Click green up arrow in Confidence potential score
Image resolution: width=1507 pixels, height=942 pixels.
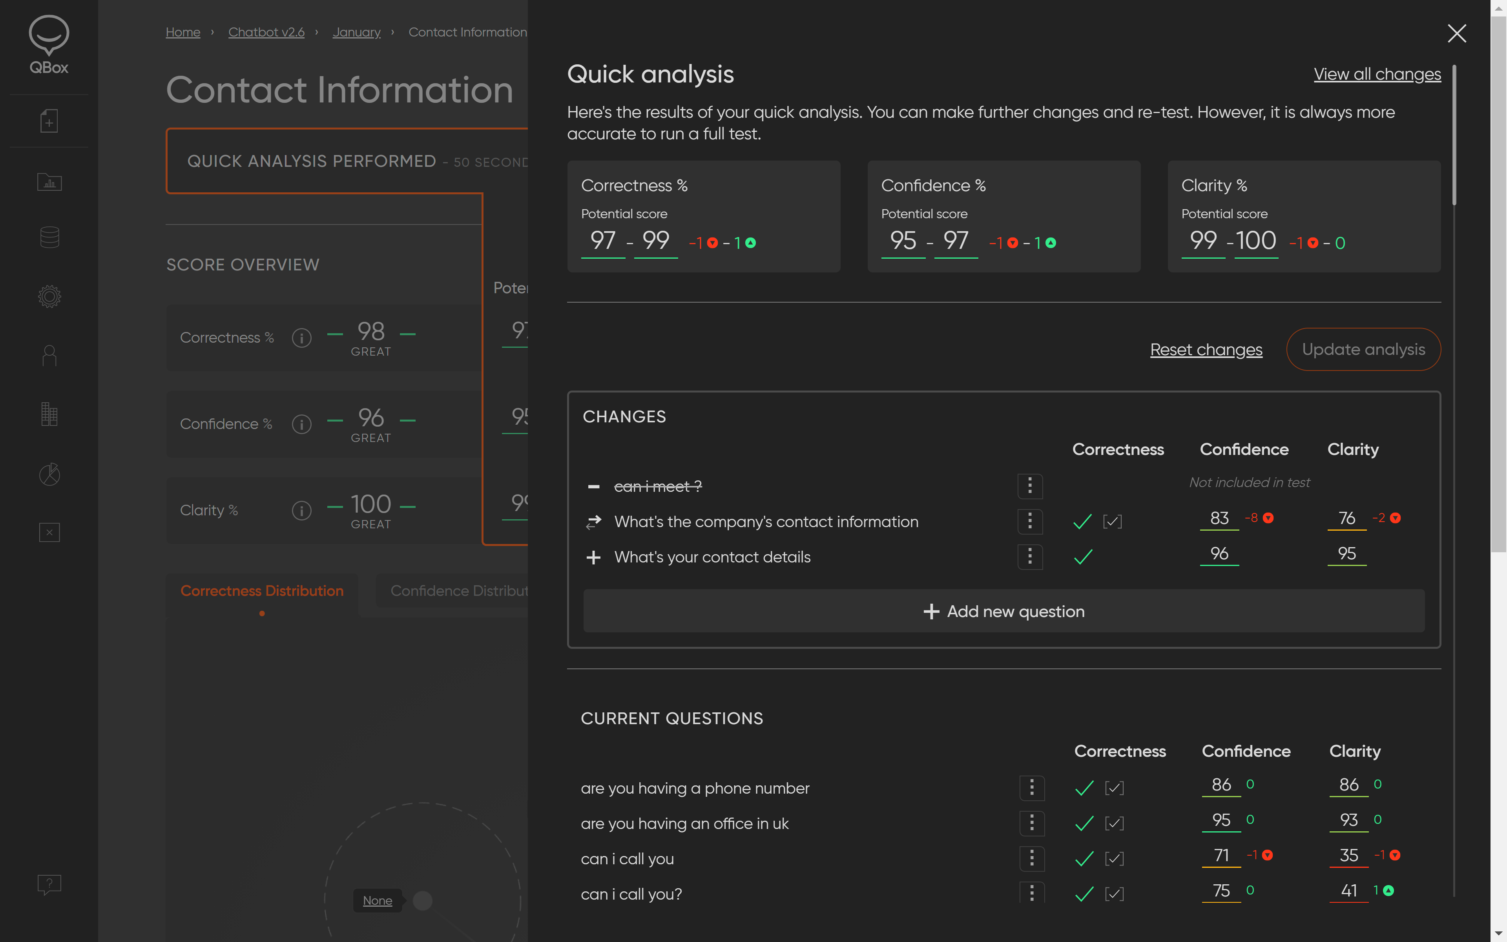click(x=1051, y=243)
